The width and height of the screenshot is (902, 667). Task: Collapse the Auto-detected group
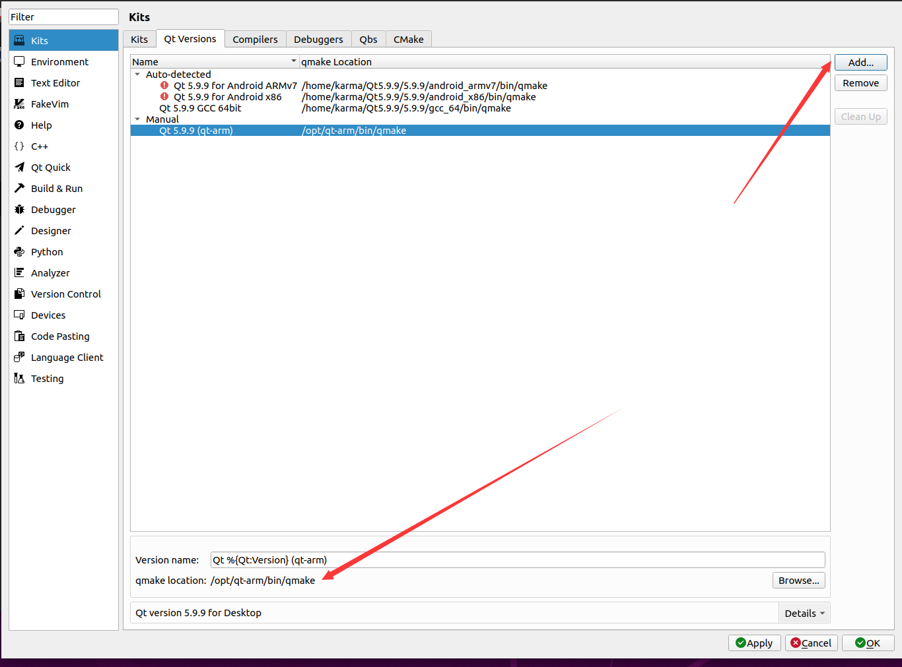[x=137, y=74]
